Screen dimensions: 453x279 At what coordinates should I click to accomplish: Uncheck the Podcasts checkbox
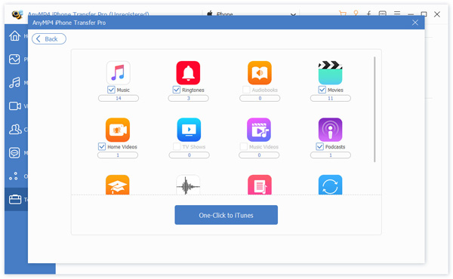coord(319,146)
